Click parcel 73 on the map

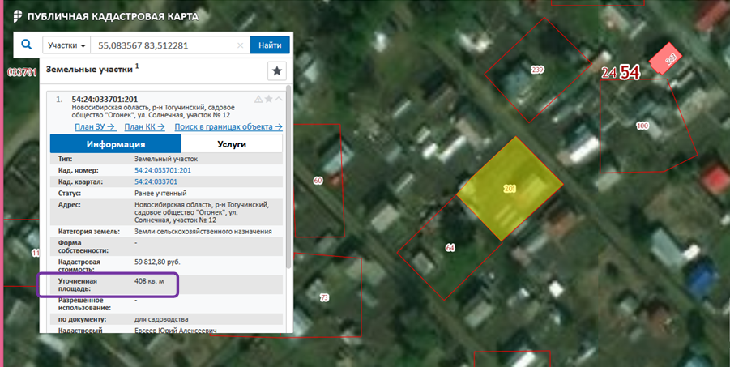click(325, 297)
